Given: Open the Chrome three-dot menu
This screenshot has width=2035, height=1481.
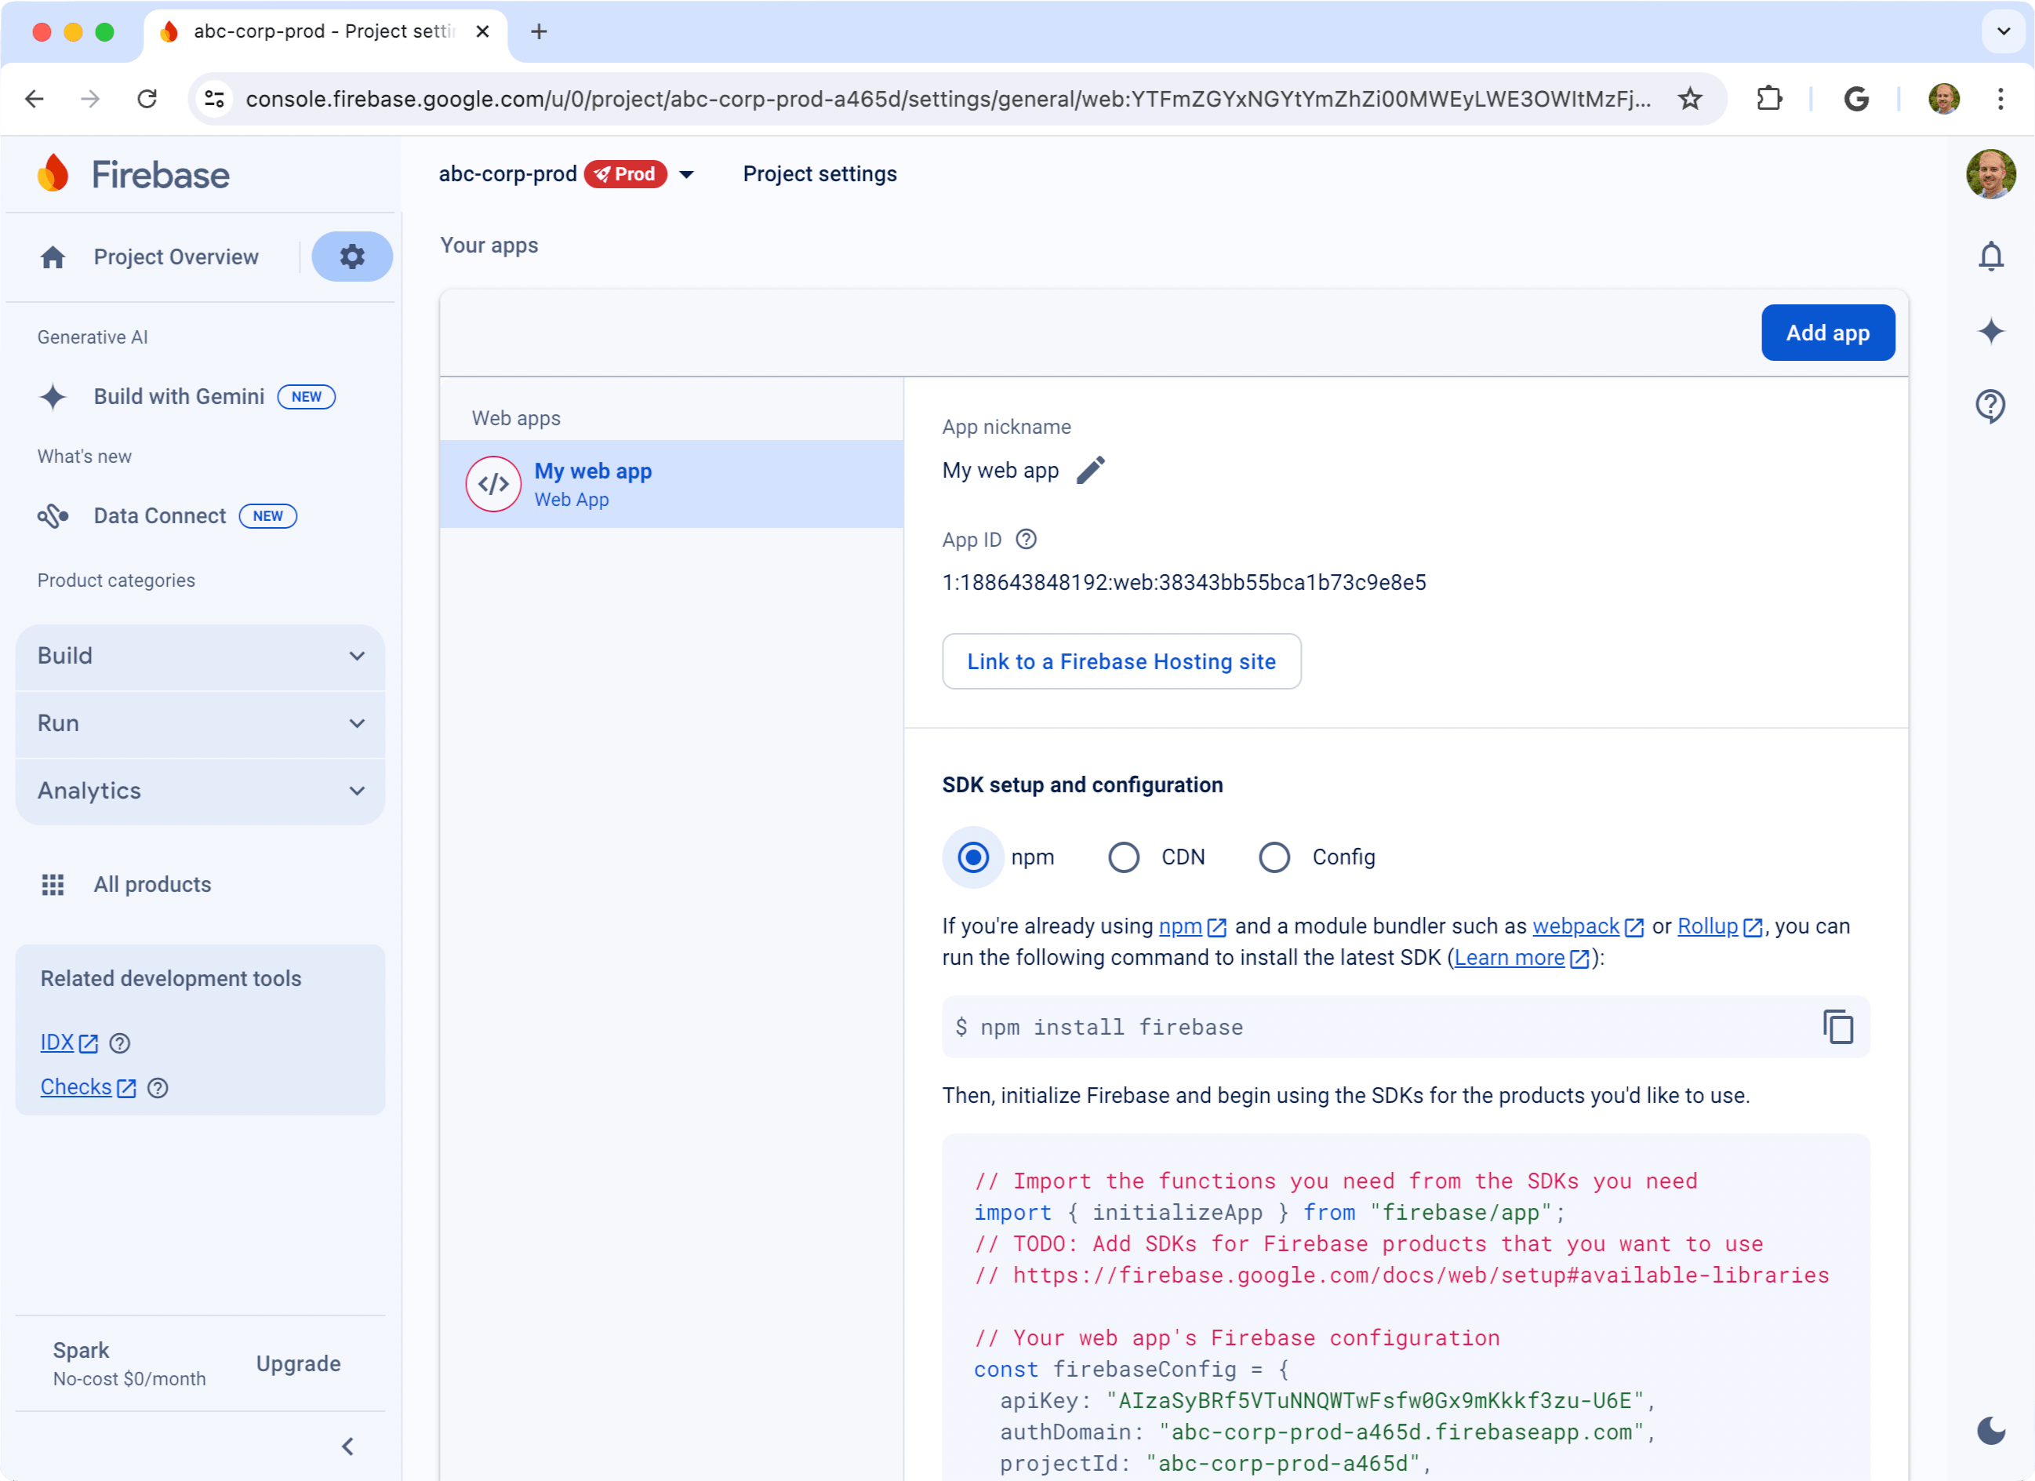Looking at the screenshot, I should [2000, 99].
